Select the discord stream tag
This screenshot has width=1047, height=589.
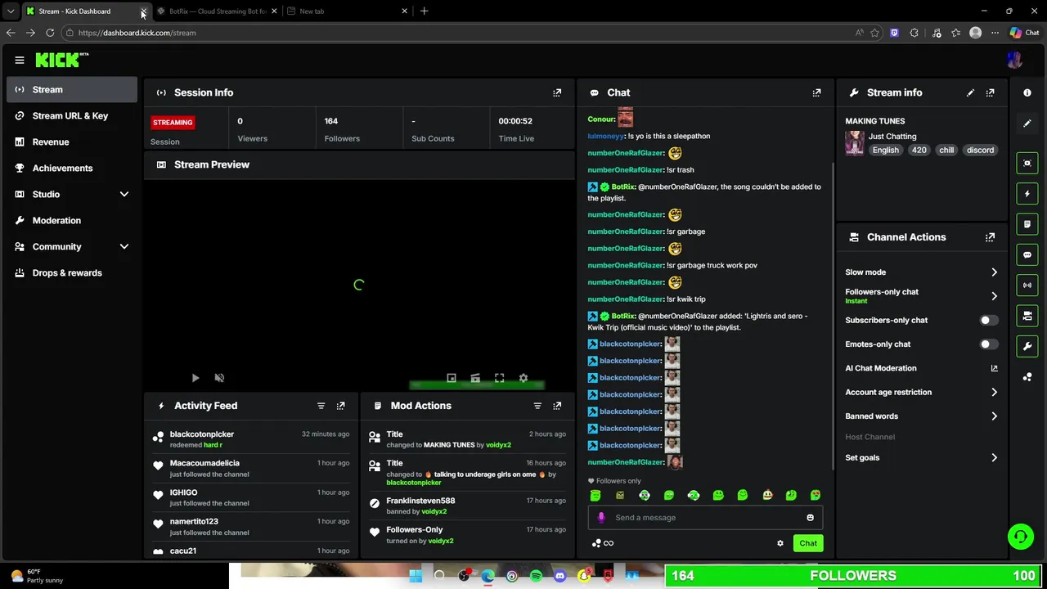pyautogui.click(x=980, y=151)
